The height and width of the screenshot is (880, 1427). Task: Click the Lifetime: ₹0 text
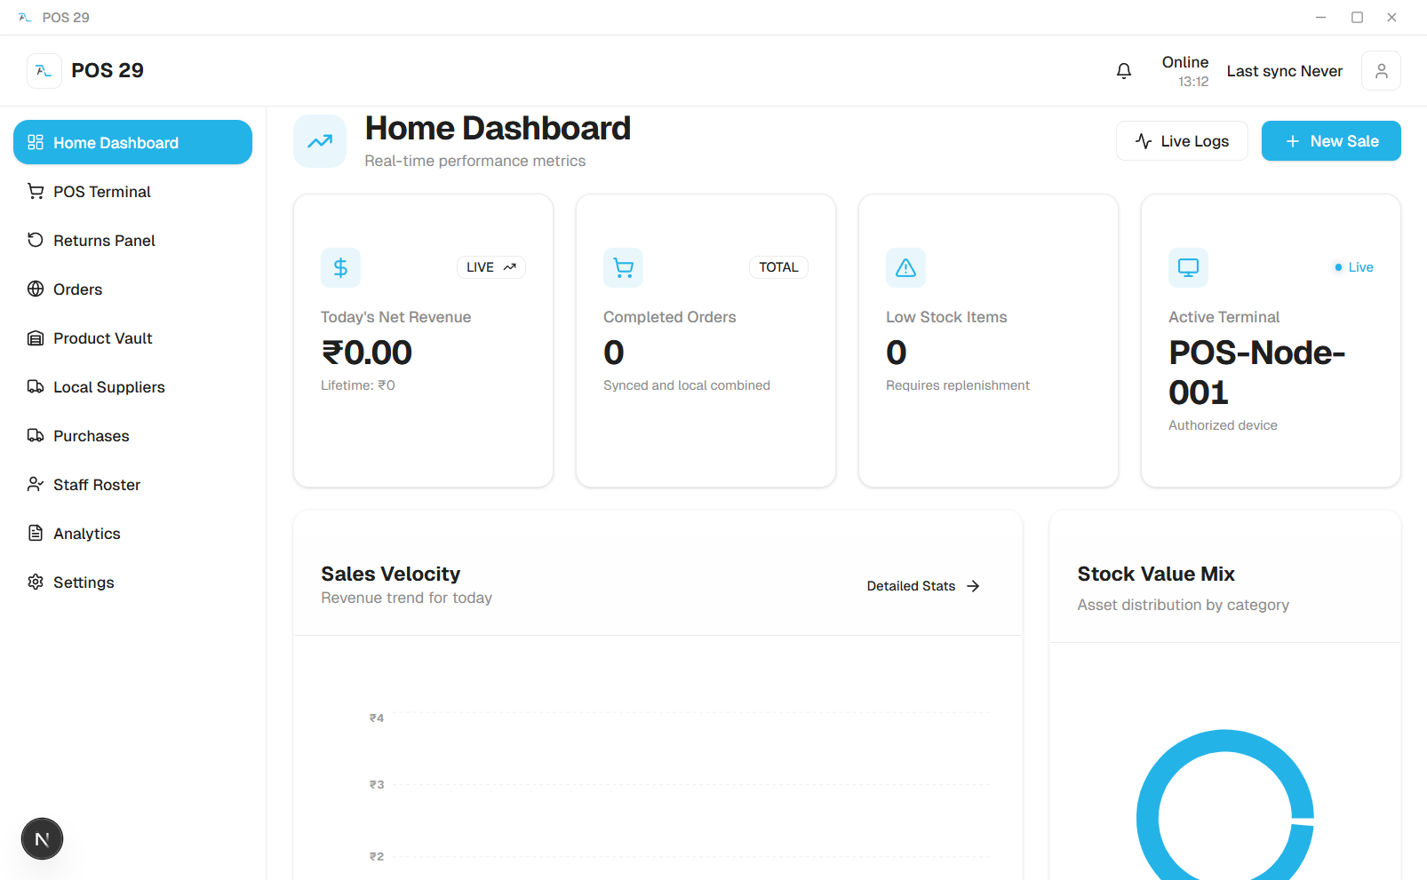click(x=358, y=385)
